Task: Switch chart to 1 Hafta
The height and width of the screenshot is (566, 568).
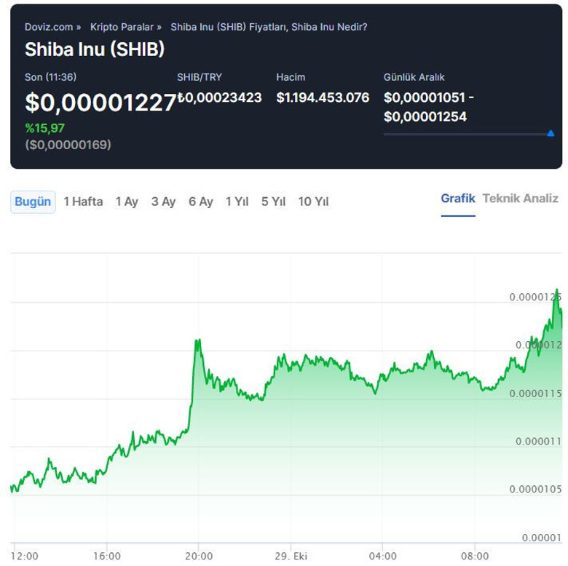Action: (x=83, y=202)
